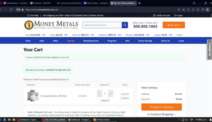Viewport: 212px width, 122px height.
Task: Open the Sell to Us menu item
Action: click(165, 41)
